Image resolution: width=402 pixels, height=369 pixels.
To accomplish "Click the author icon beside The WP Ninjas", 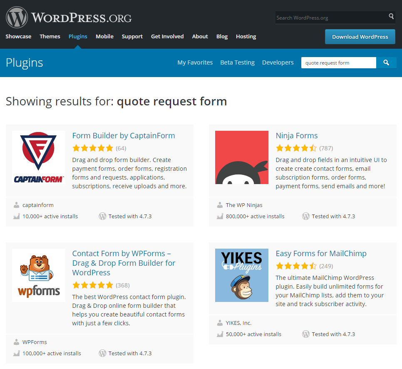I will [220, 205].
